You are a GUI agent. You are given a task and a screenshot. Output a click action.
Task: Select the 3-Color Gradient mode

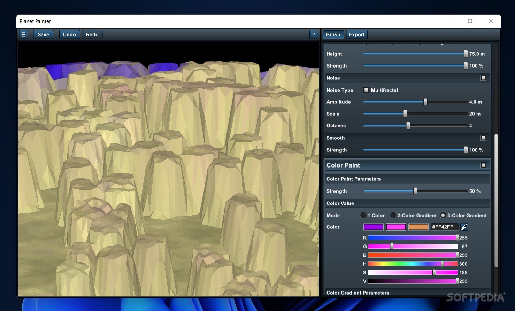pos(443,216)
